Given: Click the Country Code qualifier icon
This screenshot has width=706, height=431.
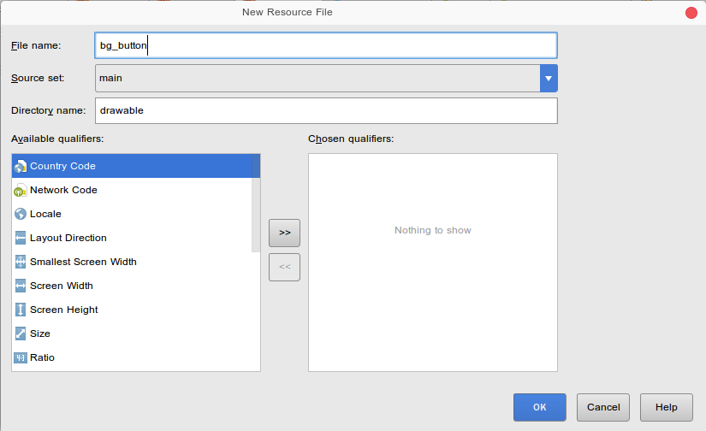Looking at the screenshot, I should click(21, 166).
